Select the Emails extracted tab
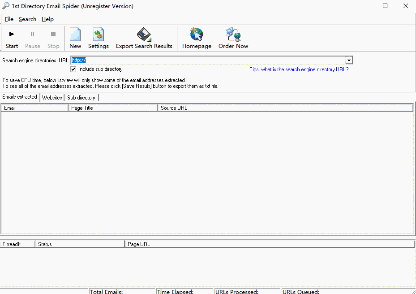 click(20, 97)
